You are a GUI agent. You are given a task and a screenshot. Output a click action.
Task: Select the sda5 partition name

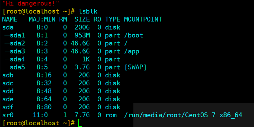(17, 67)
